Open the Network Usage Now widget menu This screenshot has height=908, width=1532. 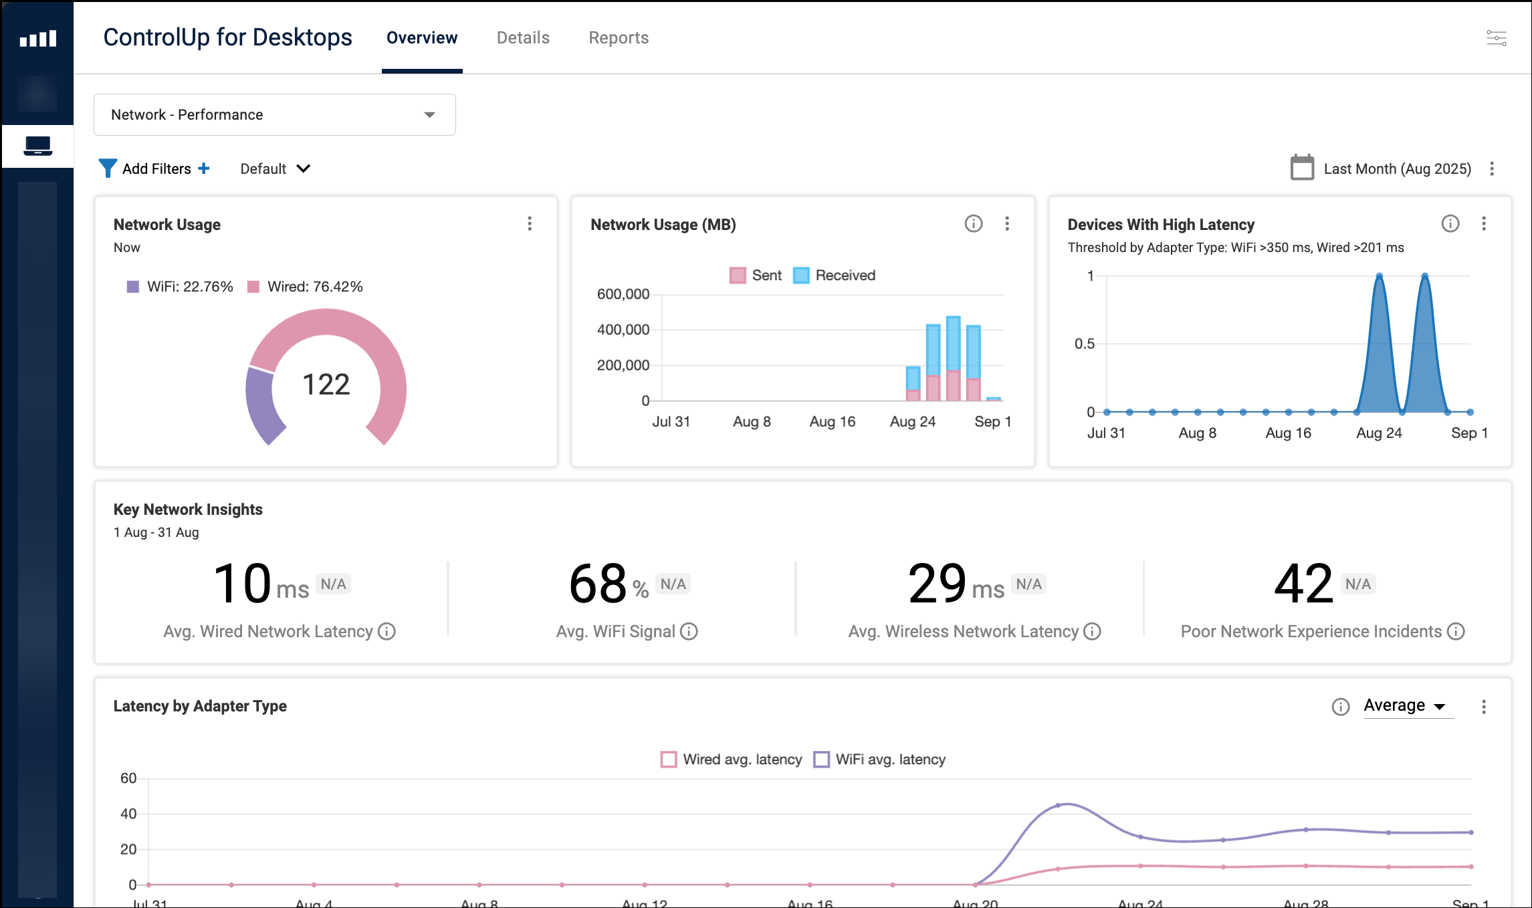point(530,223)
